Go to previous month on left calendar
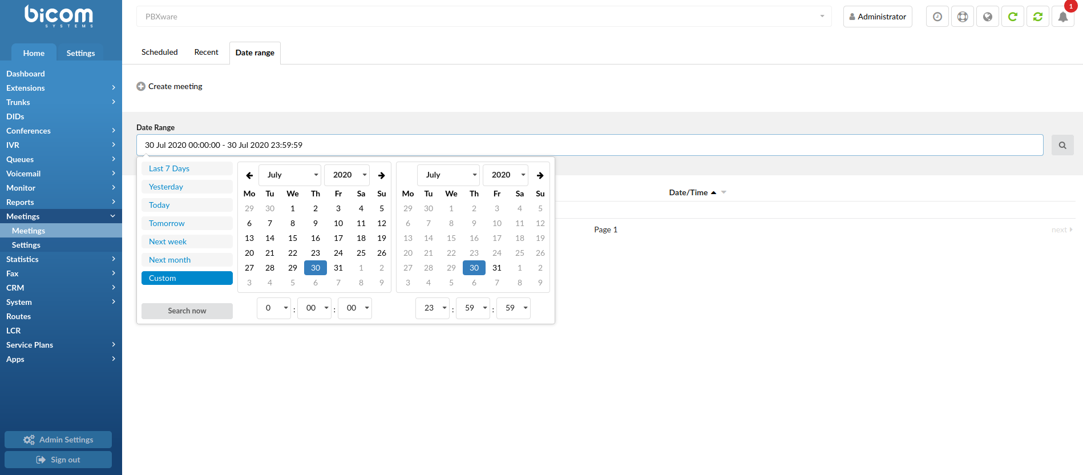This screenshot has height=475, width=1083. tap(249, 175)
